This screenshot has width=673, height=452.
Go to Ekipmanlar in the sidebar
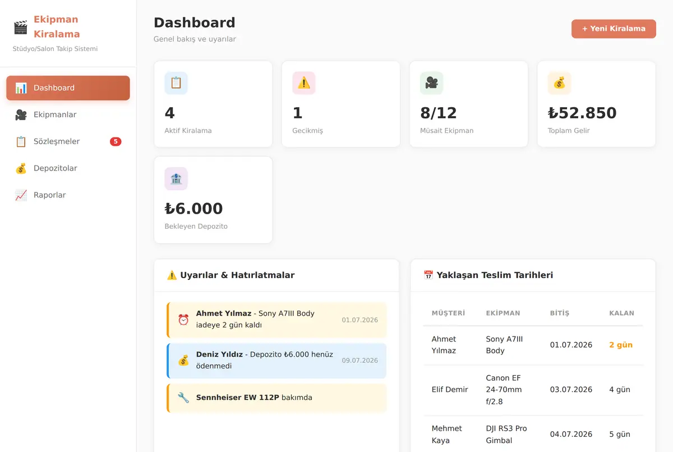coord(68,115)
